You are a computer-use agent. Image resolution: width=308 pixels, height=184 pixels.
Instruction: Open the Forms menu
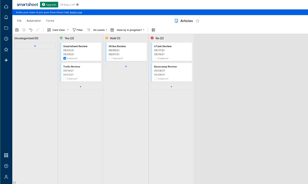point(50,21)
